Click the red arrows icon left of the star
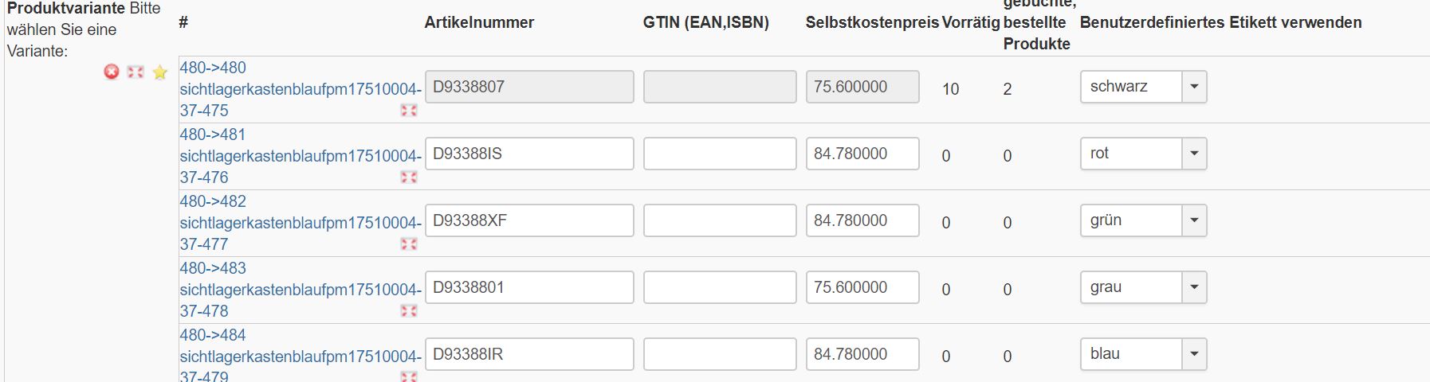 click(x=136, y=72)
